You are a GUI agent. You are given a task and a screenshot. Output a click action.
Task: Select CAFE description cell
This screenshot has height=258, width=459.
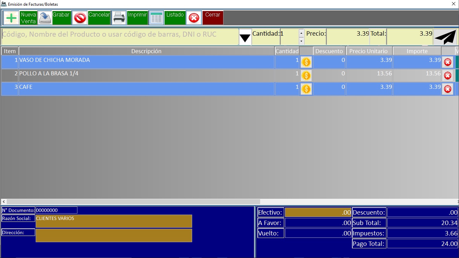point(146,89)
